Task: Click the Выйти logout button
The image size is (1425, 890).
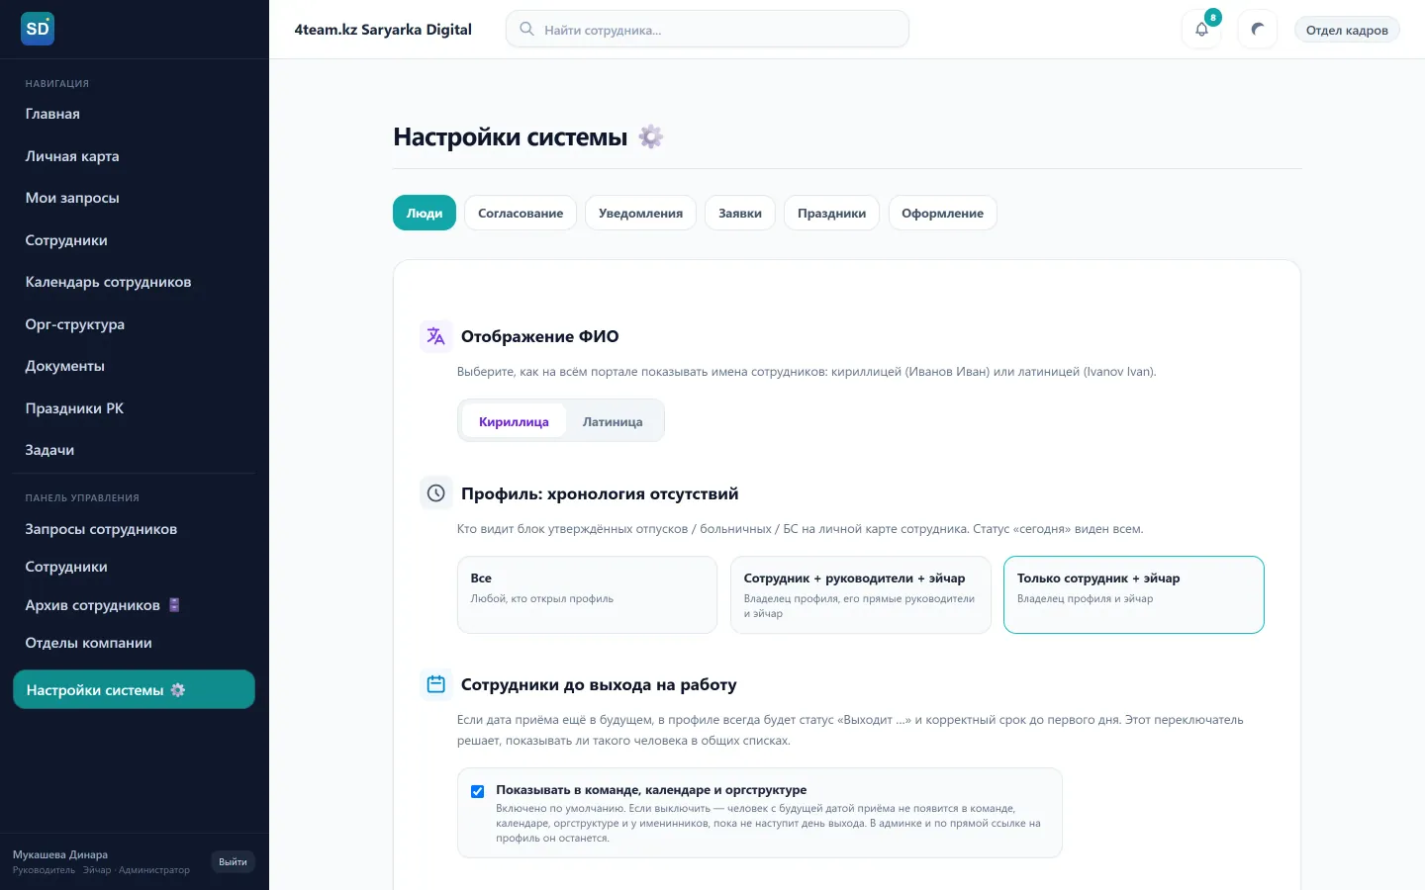Action: pyautogui.click(x=233, y=862)
